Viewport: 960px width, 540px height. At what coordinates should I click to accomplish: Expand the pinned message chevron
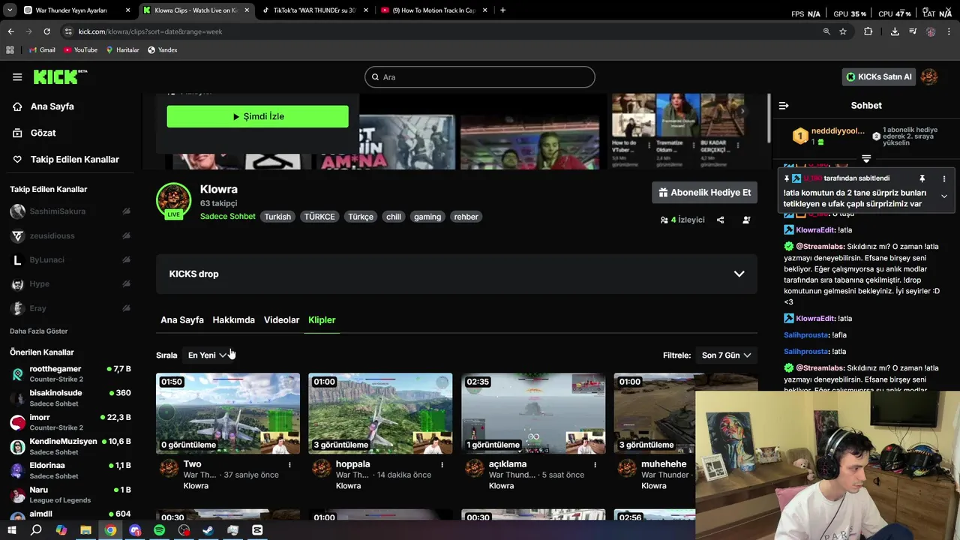click(x=944, y=196)
